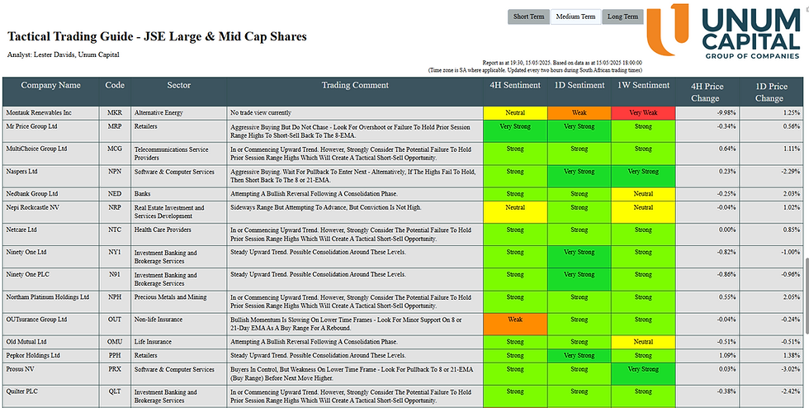
Task: Click Nedbank's Neutral 1W sentiment cell
Action: 643,193
